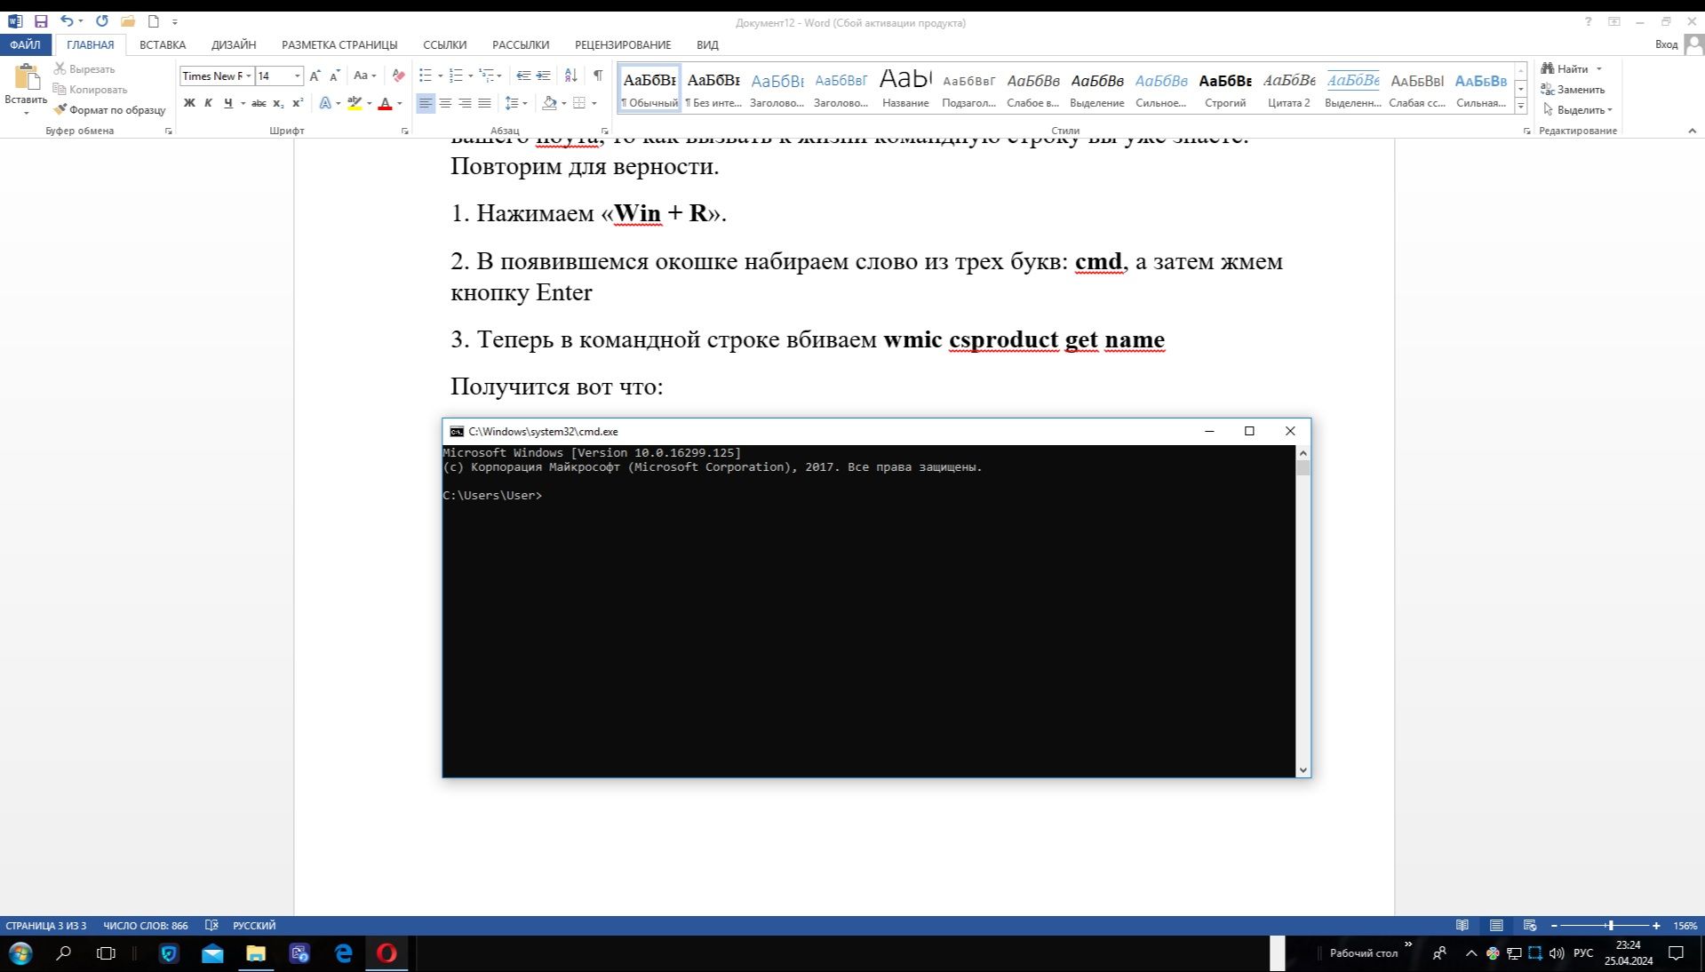This screenshot has width=1705, height=972.
Task: Toggle Italic formatting (К)
Action: (208, 104)
